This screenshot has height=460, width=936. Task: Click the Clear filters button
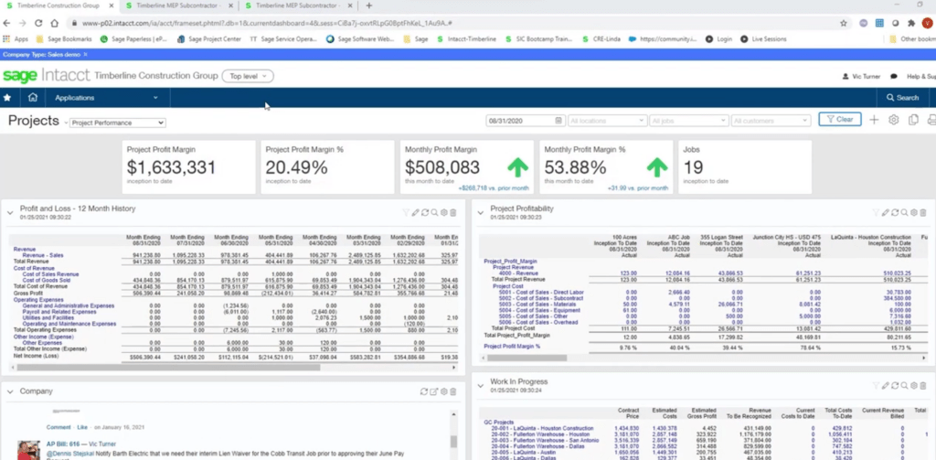pos(840,120)
